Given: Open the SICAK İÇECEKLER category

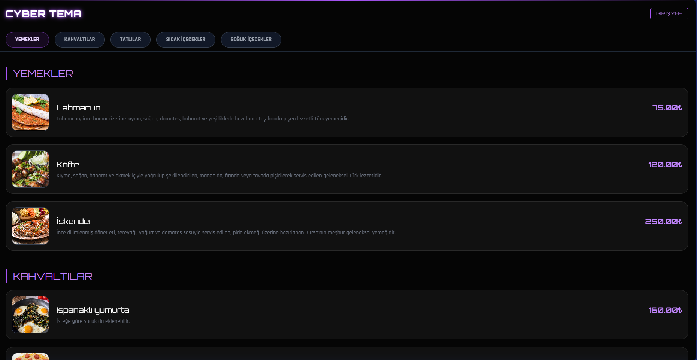Looking at the screenshot, I should click(x=185, y=39).
